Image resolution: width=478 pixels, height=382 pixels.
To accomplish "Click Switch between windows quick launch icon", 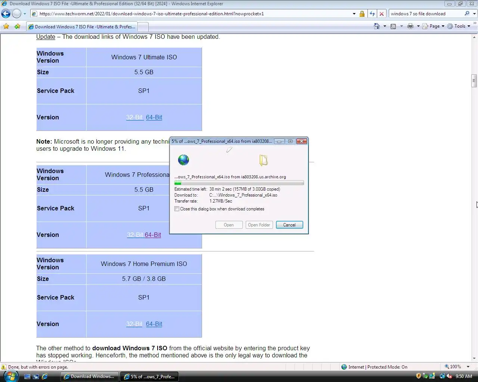I will 36,377.
